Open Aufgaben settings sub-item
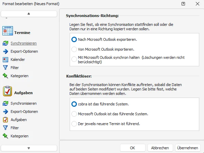This screenshot has height=153, width=204. tap(19, 120)
